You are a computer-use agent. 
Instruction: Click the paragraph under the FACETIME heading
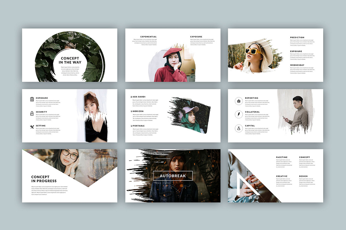[x=284, y=164]
